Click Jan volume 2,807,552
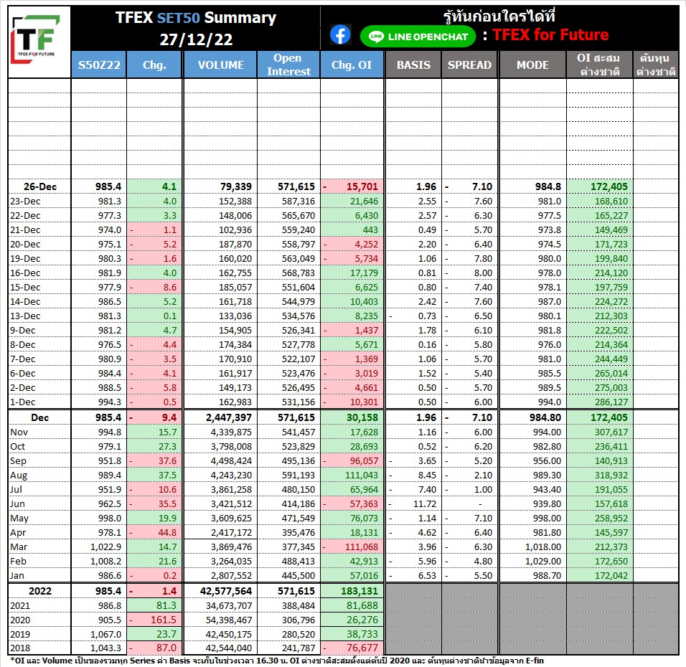Image resolution: width=686 pixels, height=667 pixels. pos(232,576)
